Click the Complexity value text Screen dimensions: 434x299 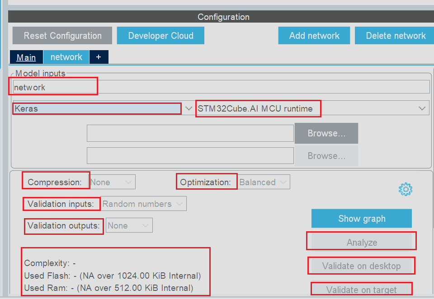pyautogui.click(x=50, y=263)
